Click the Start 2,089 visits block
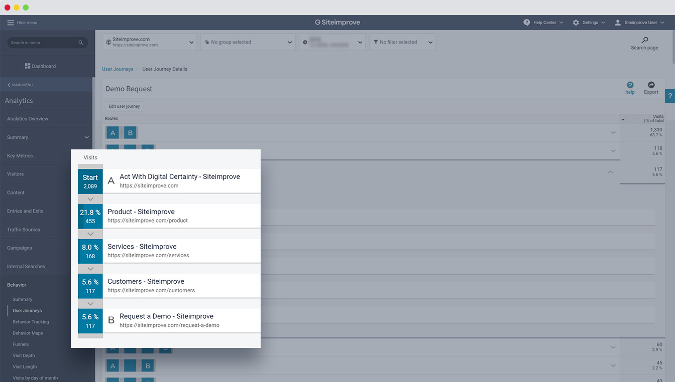The image size is (675, 382). [x=90, y=181]
